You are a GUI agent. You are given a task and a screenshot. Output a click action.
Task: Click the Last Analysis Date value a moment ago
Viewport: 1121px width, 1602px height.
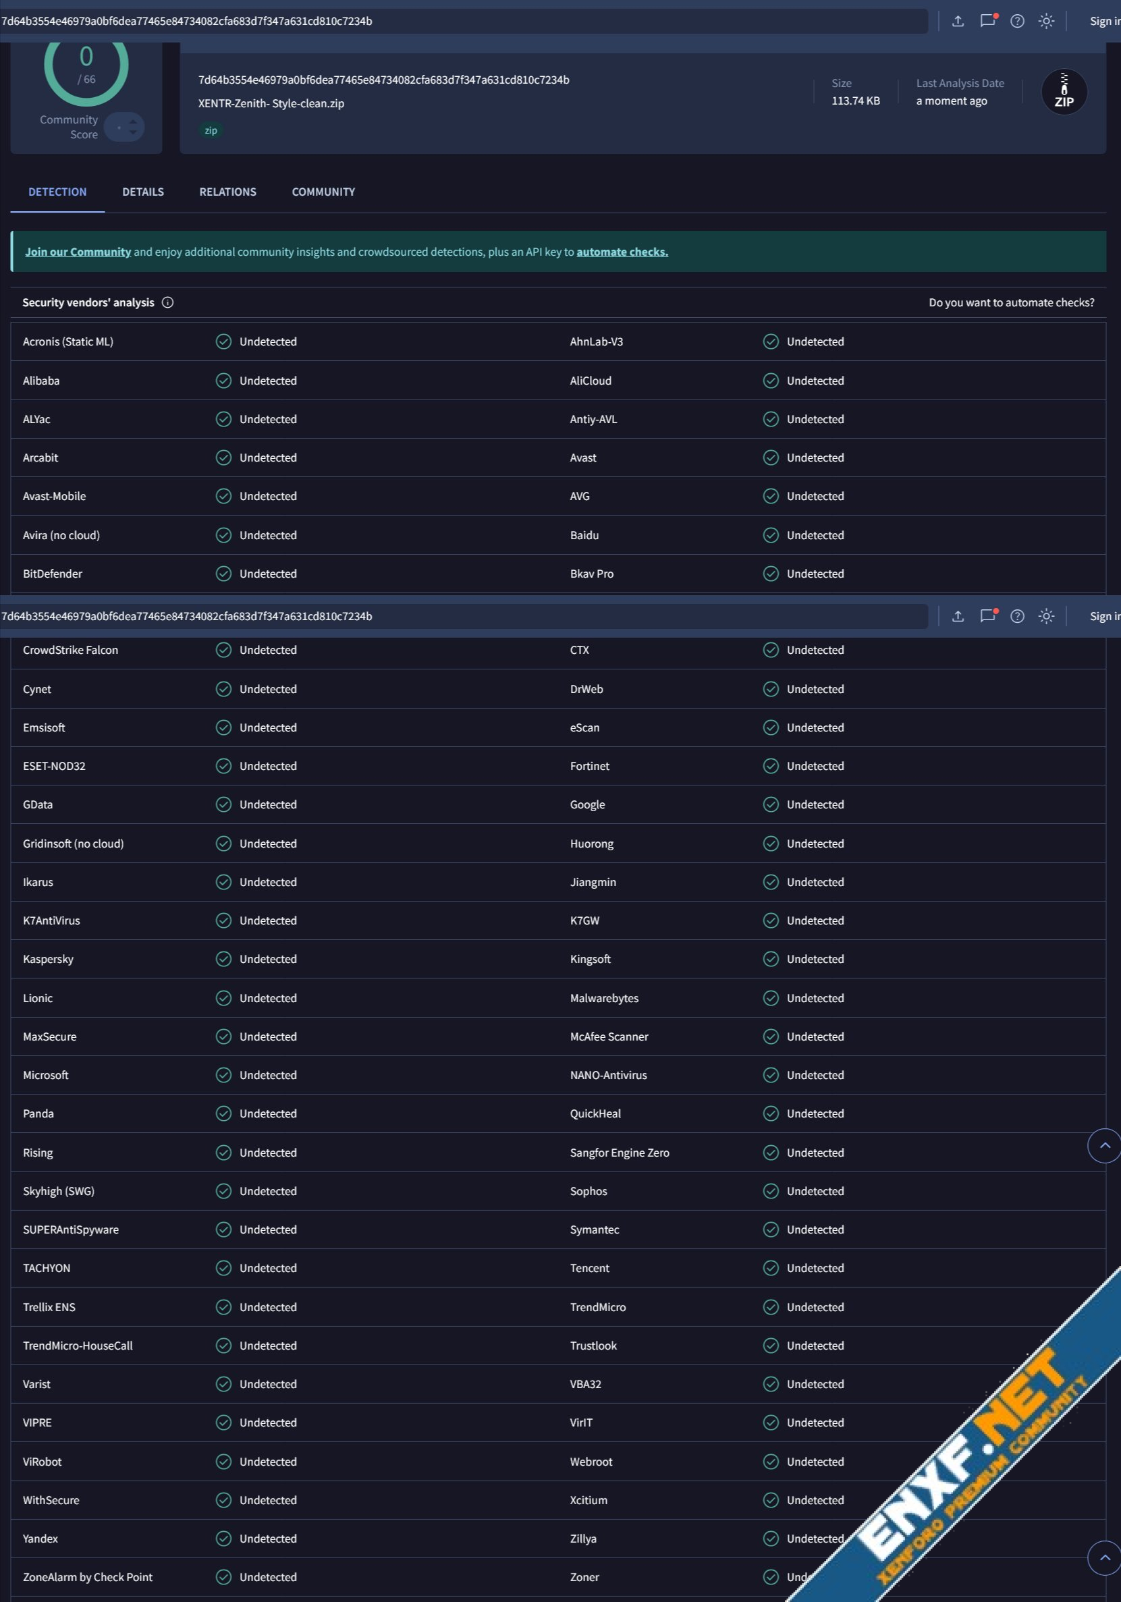[x=952, y=101]
